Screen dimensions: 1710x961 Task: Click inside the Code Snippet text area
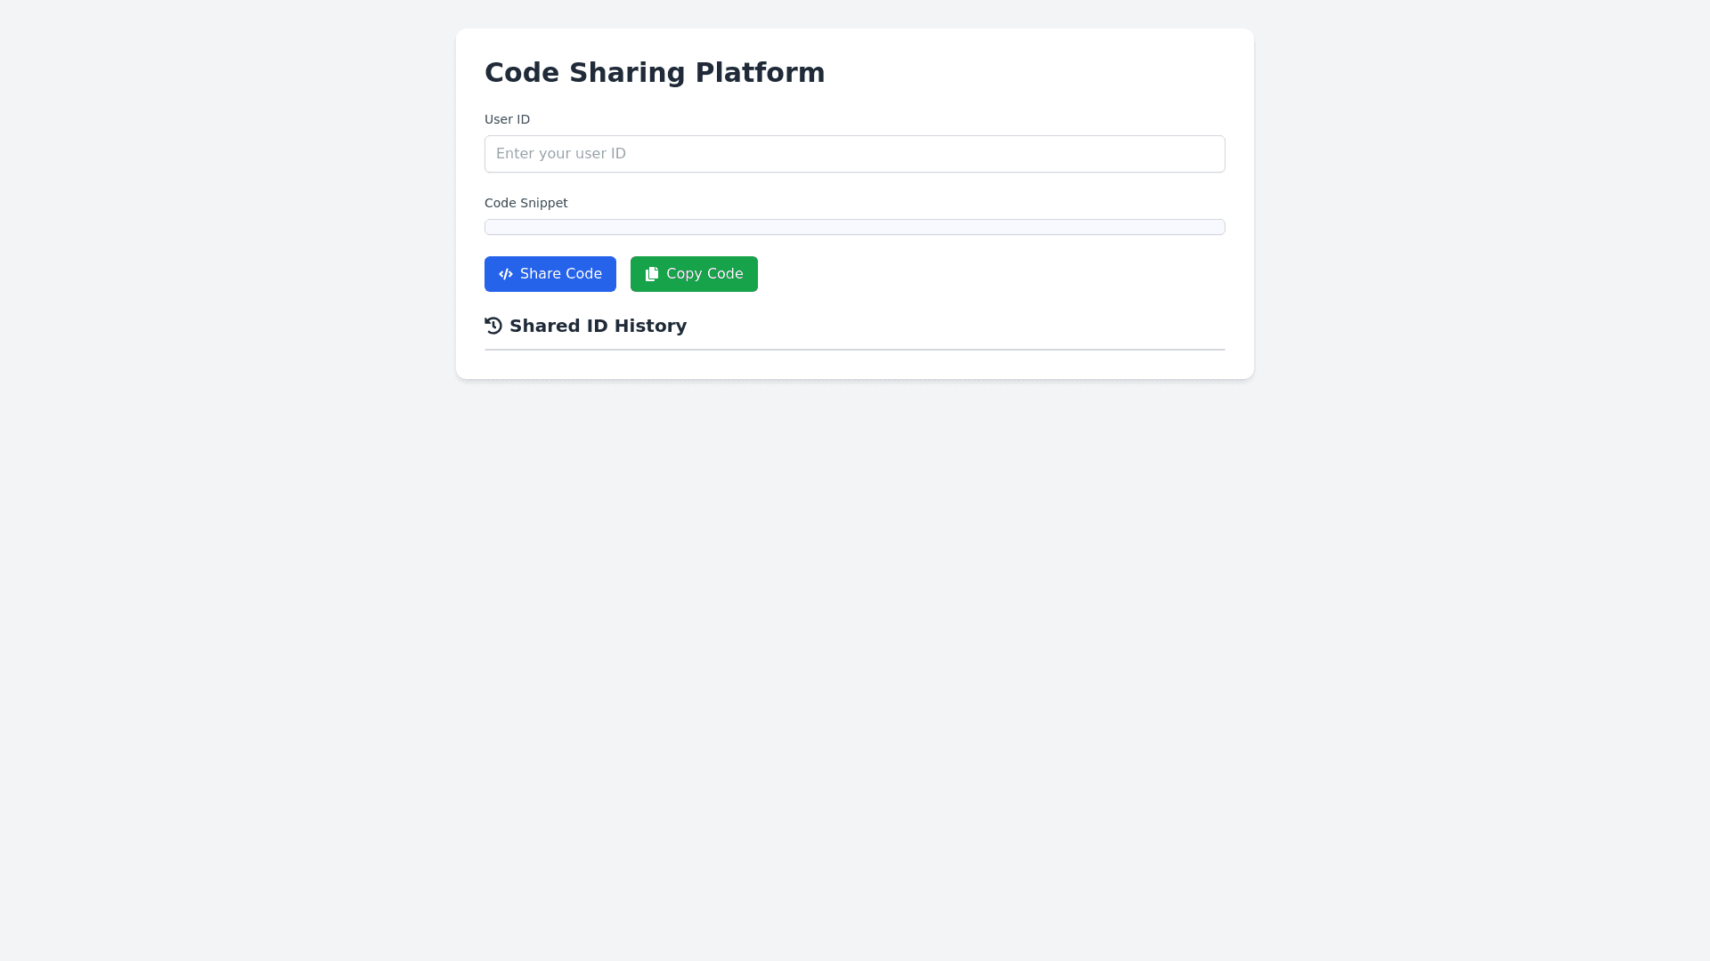[x=855, y=227]
